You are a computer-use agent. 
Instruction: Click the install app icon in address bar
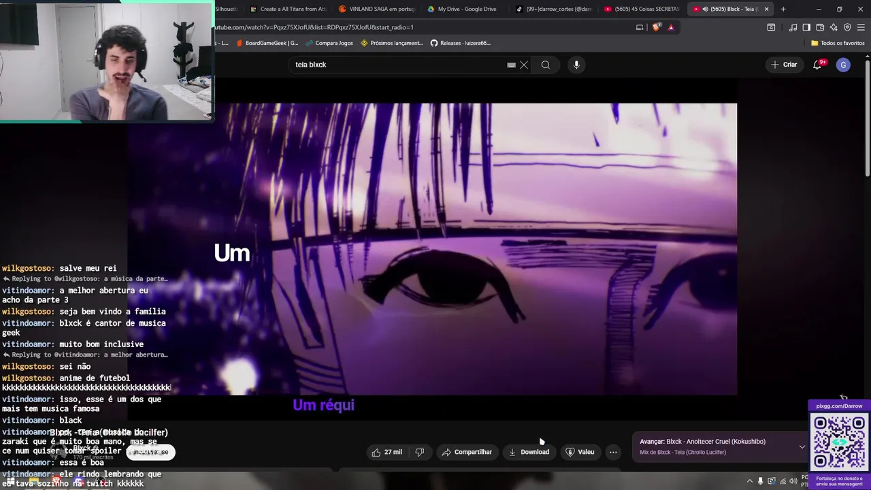[x=640, y=27]
